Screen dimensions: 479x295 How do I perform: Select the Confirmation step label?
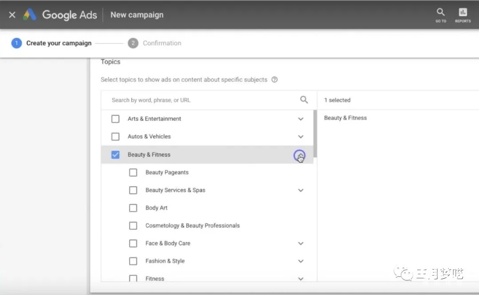click(162, 43)
